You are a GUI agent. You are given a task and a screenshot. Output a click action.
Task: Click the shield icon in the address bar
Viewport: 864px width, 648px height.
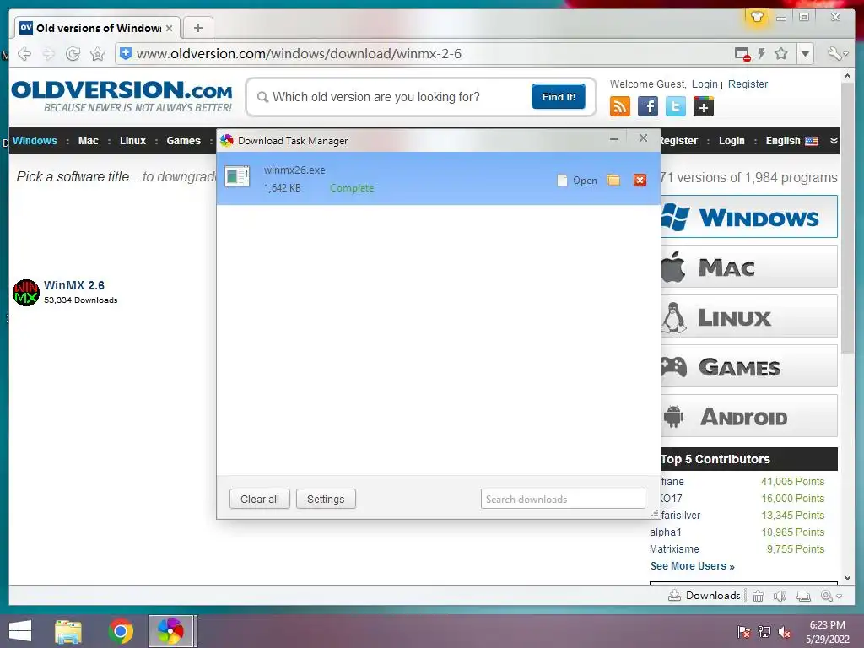coord(126,53)
